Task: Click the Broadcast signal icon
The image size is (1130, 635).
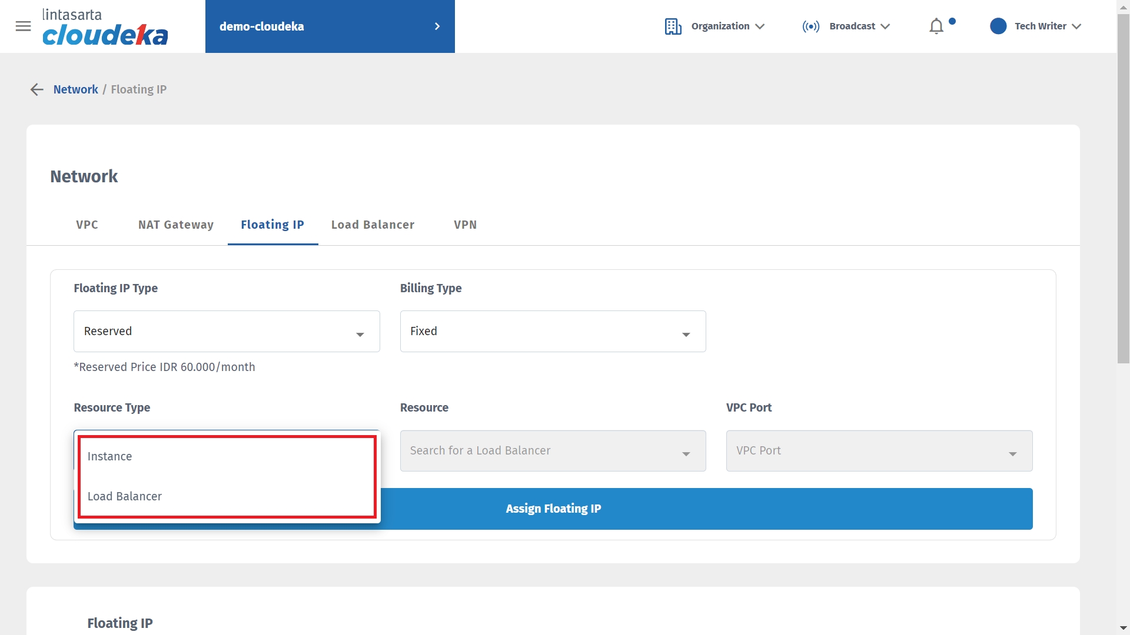Action: (x=810, y=26)
